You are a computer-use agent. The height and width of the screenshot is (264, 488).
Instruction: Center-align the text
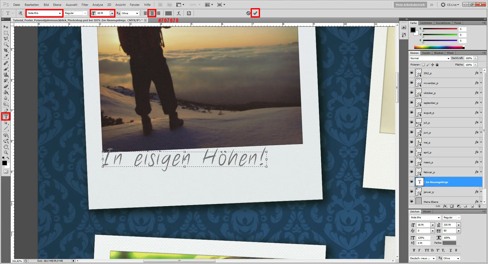pyautogui.click(x=152, y=13)
